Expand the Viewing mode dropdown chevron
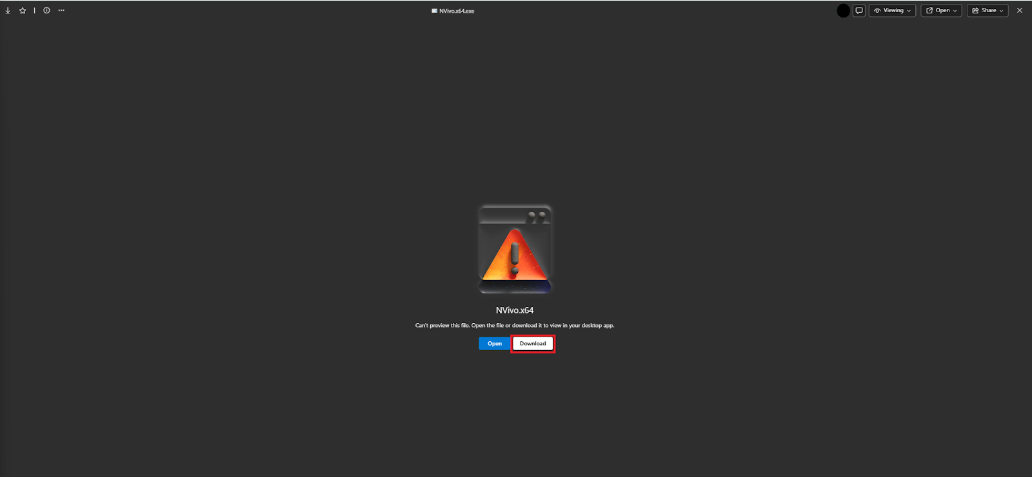Screen dimensions: 1032x477 click(x=909, y=11)
